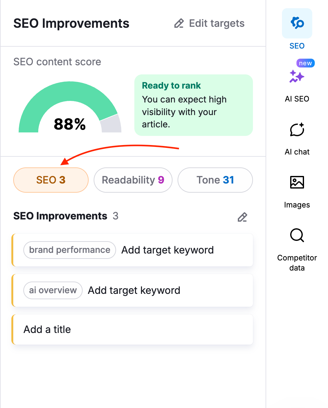Select the SEO panel icon

tap(297, 23)
